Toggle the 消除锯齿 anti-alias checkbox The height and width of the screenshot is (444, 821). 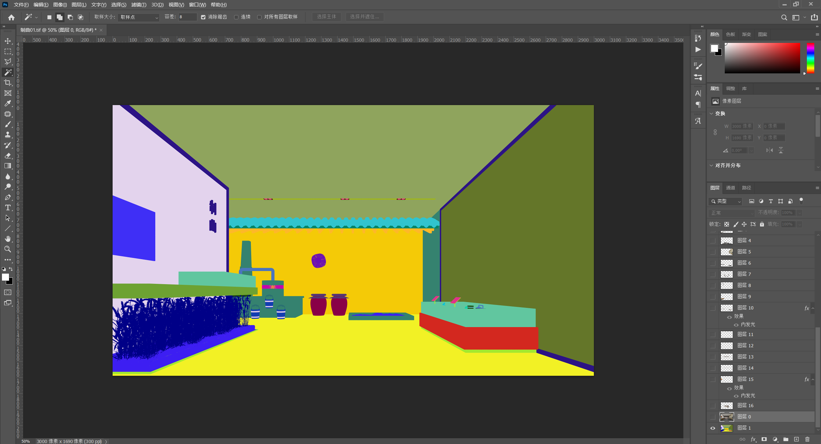coord(203,17)
